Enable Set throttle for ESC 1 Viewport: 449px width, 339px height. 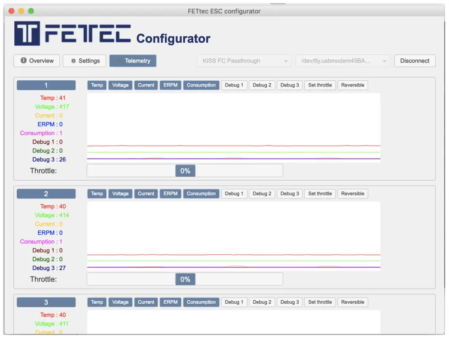tap(320, 85)
